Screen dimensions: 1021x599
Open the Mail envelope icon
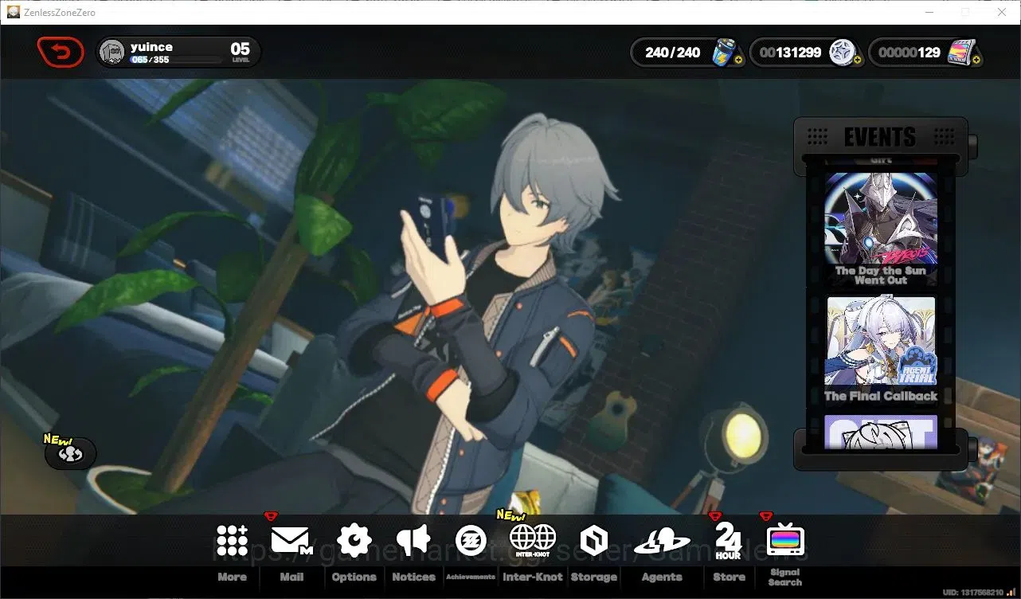tap(291, 540)
